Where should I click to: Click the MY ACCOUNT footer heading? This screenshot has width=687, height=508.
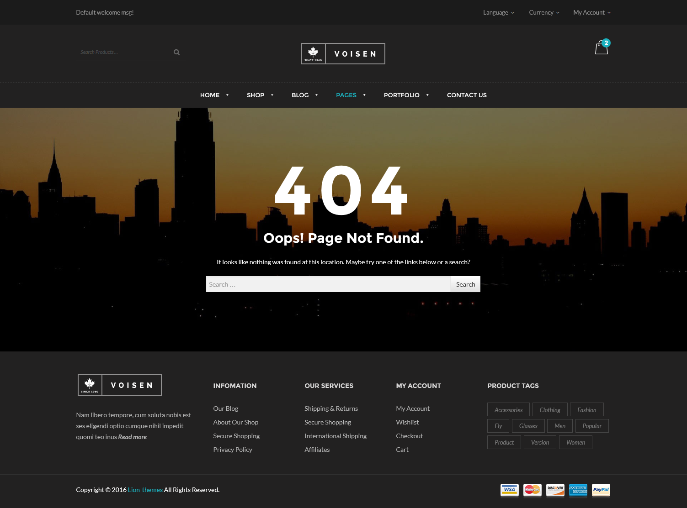419,386
